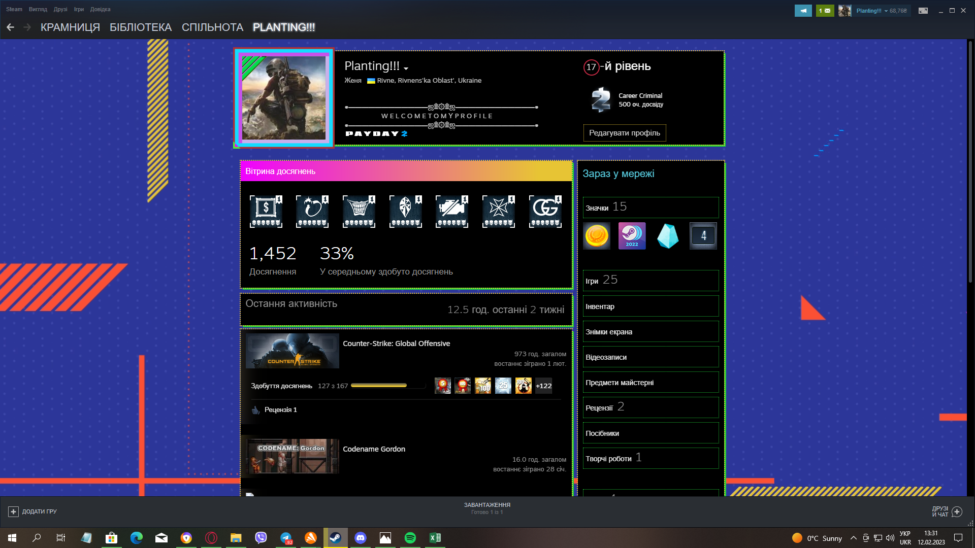Viewport: 975px width, 548px height.
Task: Open Spotify from the Windows taskbar
Action: click(x=410, y=538)
